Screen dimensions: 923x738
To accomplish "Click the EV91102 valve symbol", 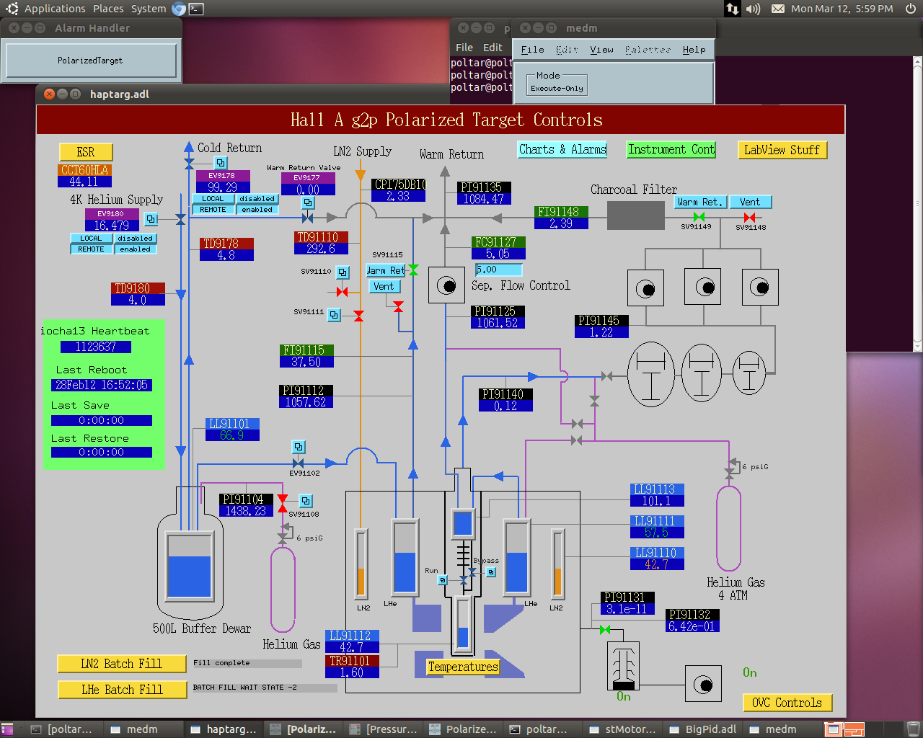I will point(298,463).
